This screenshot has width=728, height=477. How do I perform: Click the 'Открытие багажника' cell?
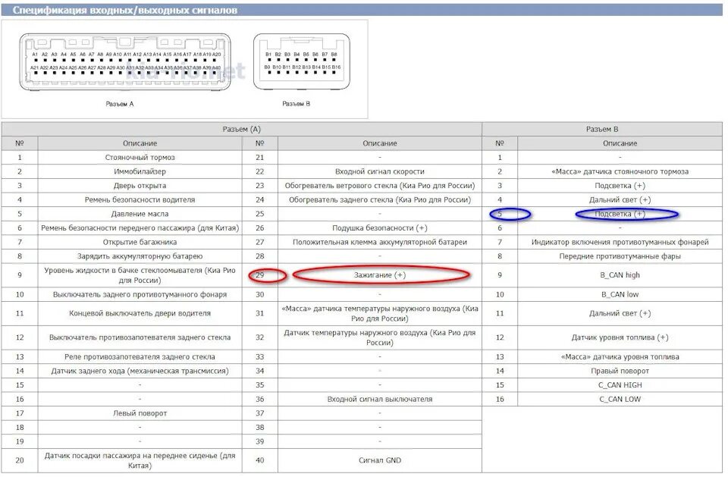click(x=140, y=242)
